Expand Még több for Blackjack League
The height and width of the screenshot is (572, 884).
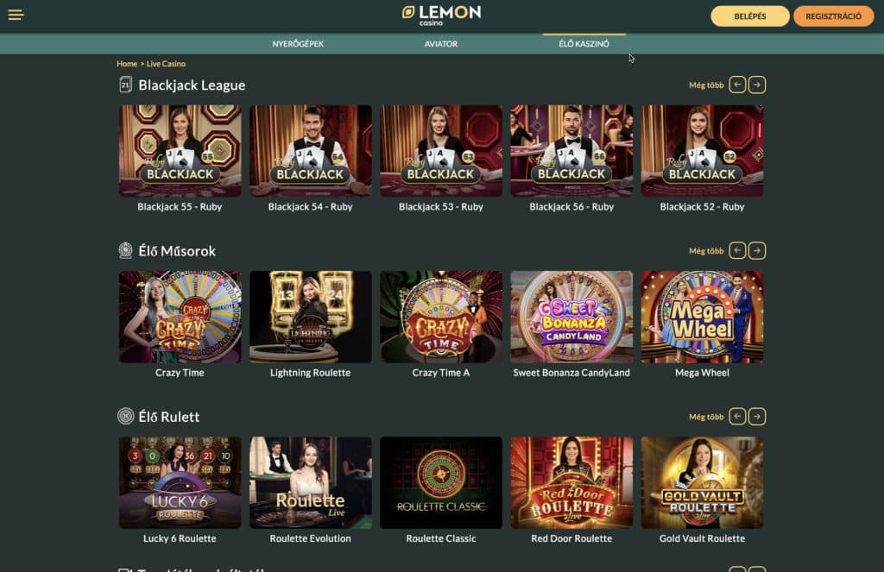706,85
